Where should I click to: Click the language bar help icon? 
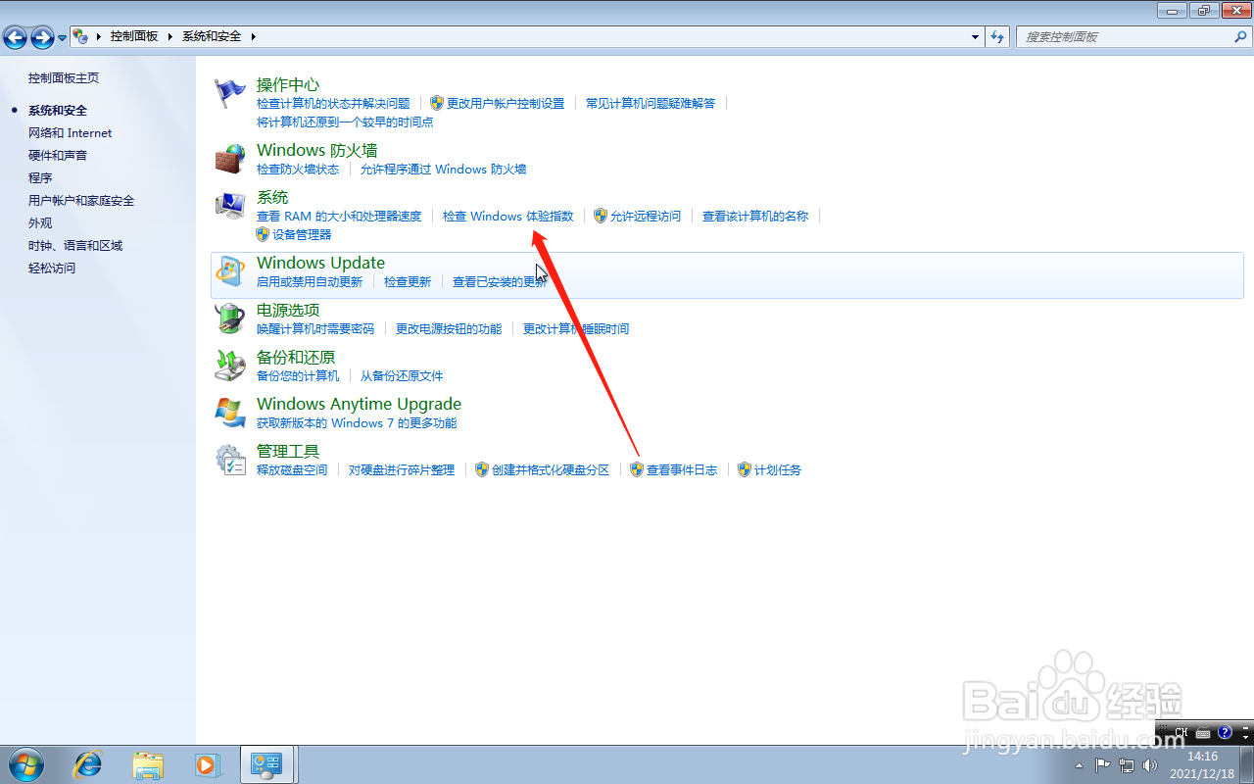[x=1224, y=732]
